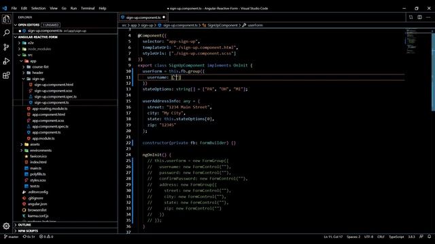
Task: Split the editor to the right
Action: tap(419, 17)
